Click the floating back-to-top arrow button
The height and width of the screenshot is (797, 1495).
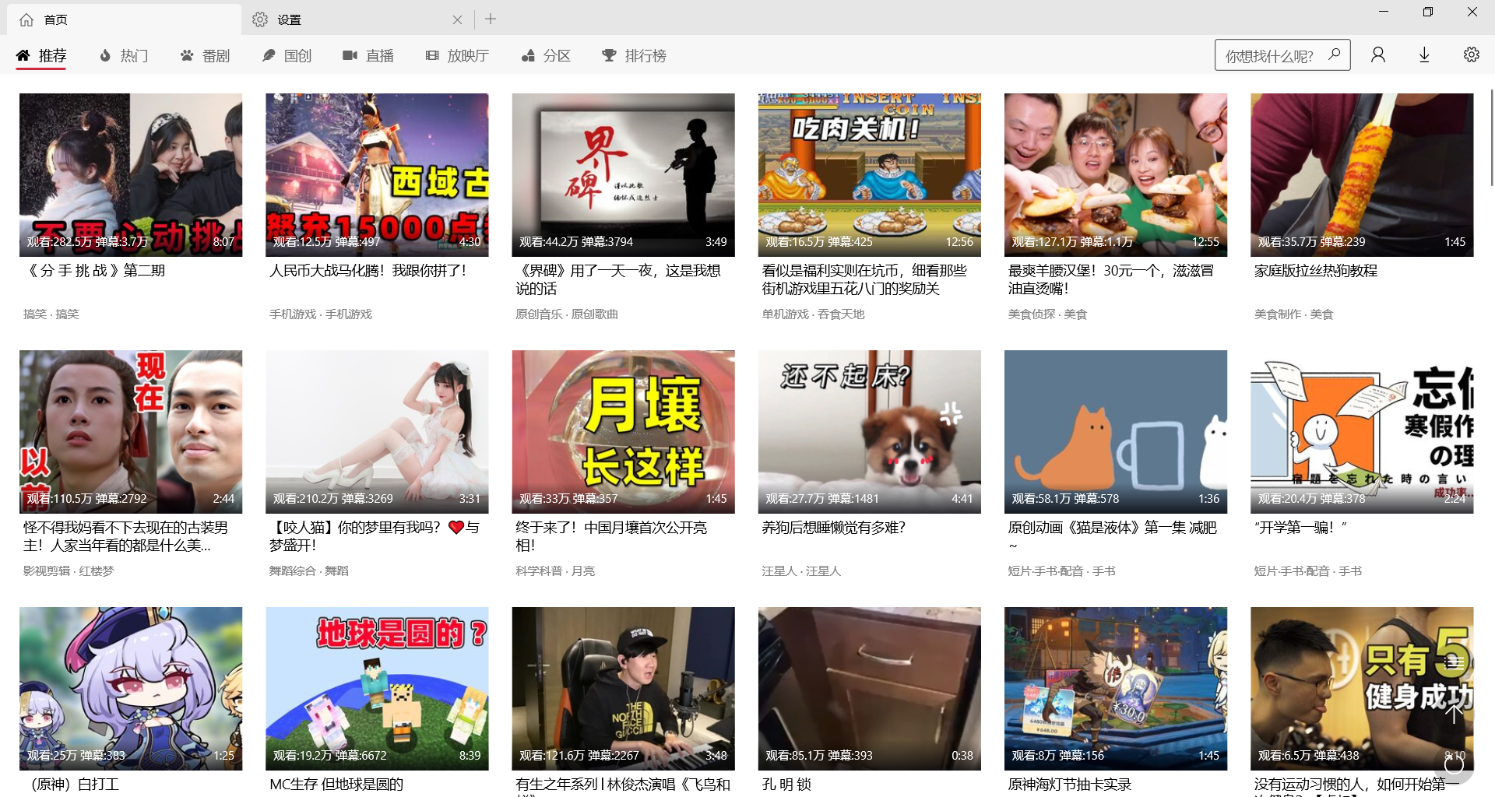click(x=1454, y=712)
